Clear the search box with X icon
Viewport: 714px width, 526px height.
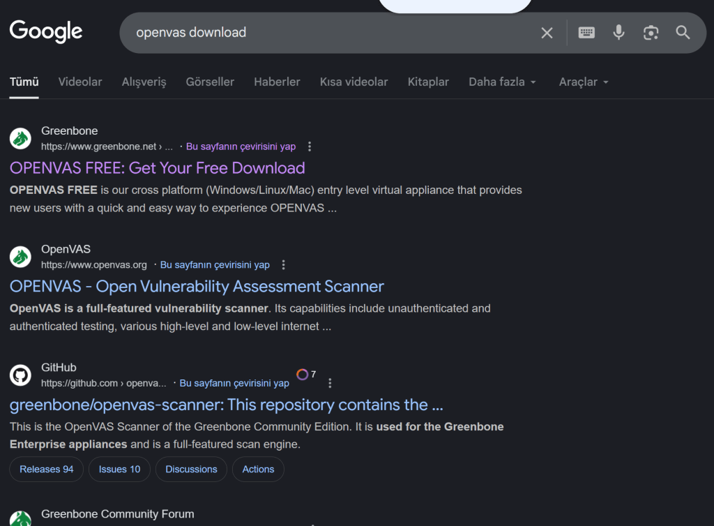(x=547, y=33)
